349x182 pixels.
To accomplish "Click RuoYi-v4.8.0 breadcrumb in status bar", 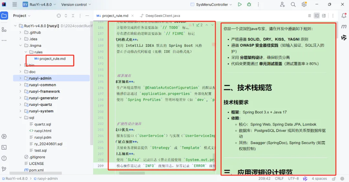I will coord(15,178).
